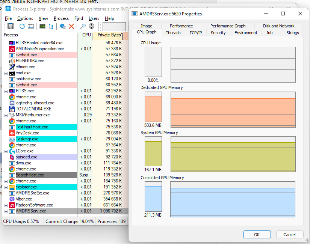The height and width of the screenshot is (244, 310).
Task: Switch to the TCP/IP tab
Action: point(195,33)
